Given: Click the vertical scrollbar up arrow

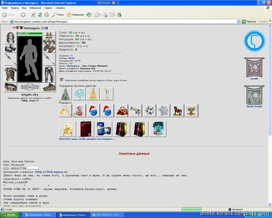Looking at the screenshot, I should pyautogui.click(x=270, y=26).
